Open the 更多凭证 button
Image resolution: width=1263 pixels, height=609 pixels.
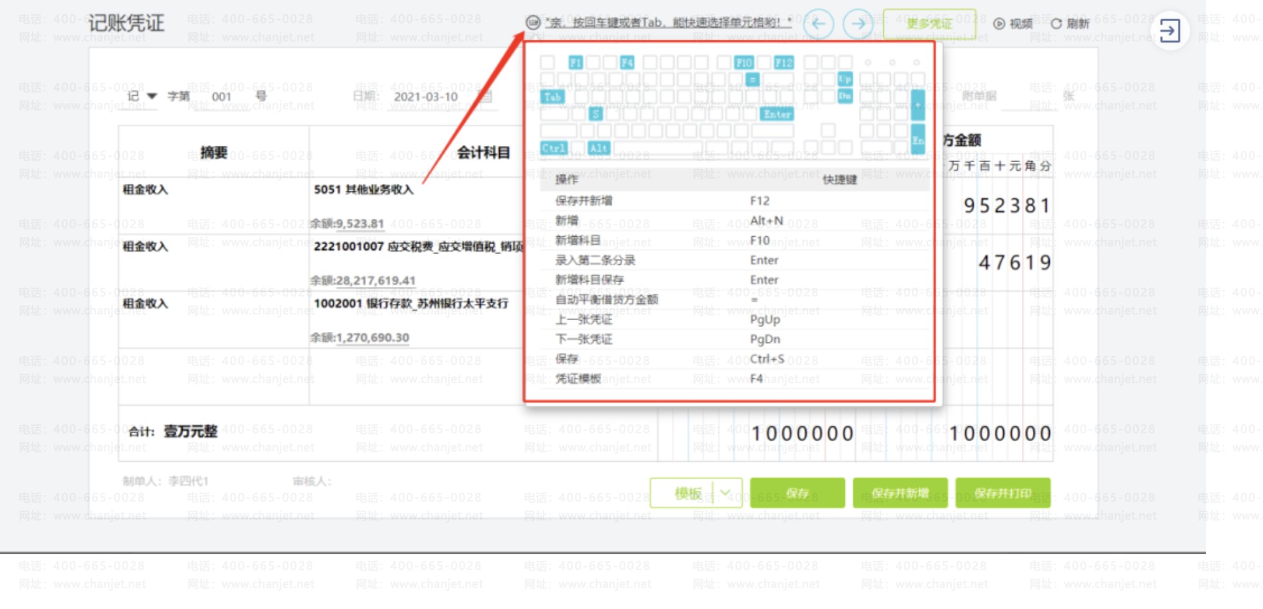pos(929,24)
